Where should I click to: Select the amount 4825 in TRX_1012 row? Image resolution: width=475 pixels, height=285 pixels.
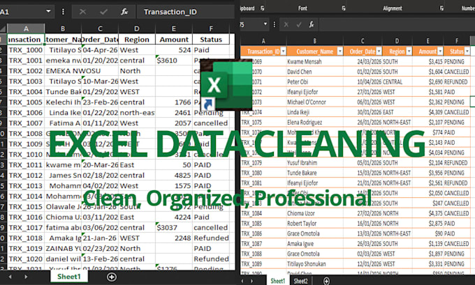coord(173,176)
